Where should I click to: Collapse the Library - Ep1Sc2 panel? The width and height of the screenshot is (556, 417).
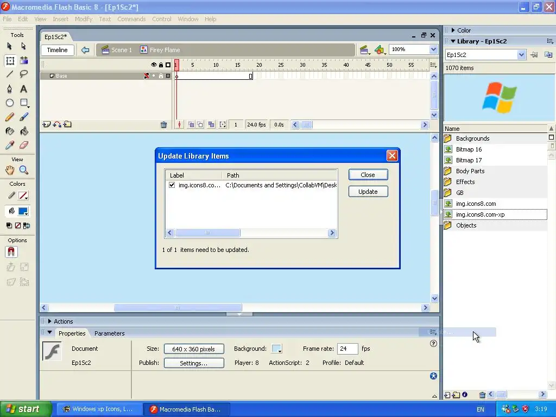click(453, 41)
